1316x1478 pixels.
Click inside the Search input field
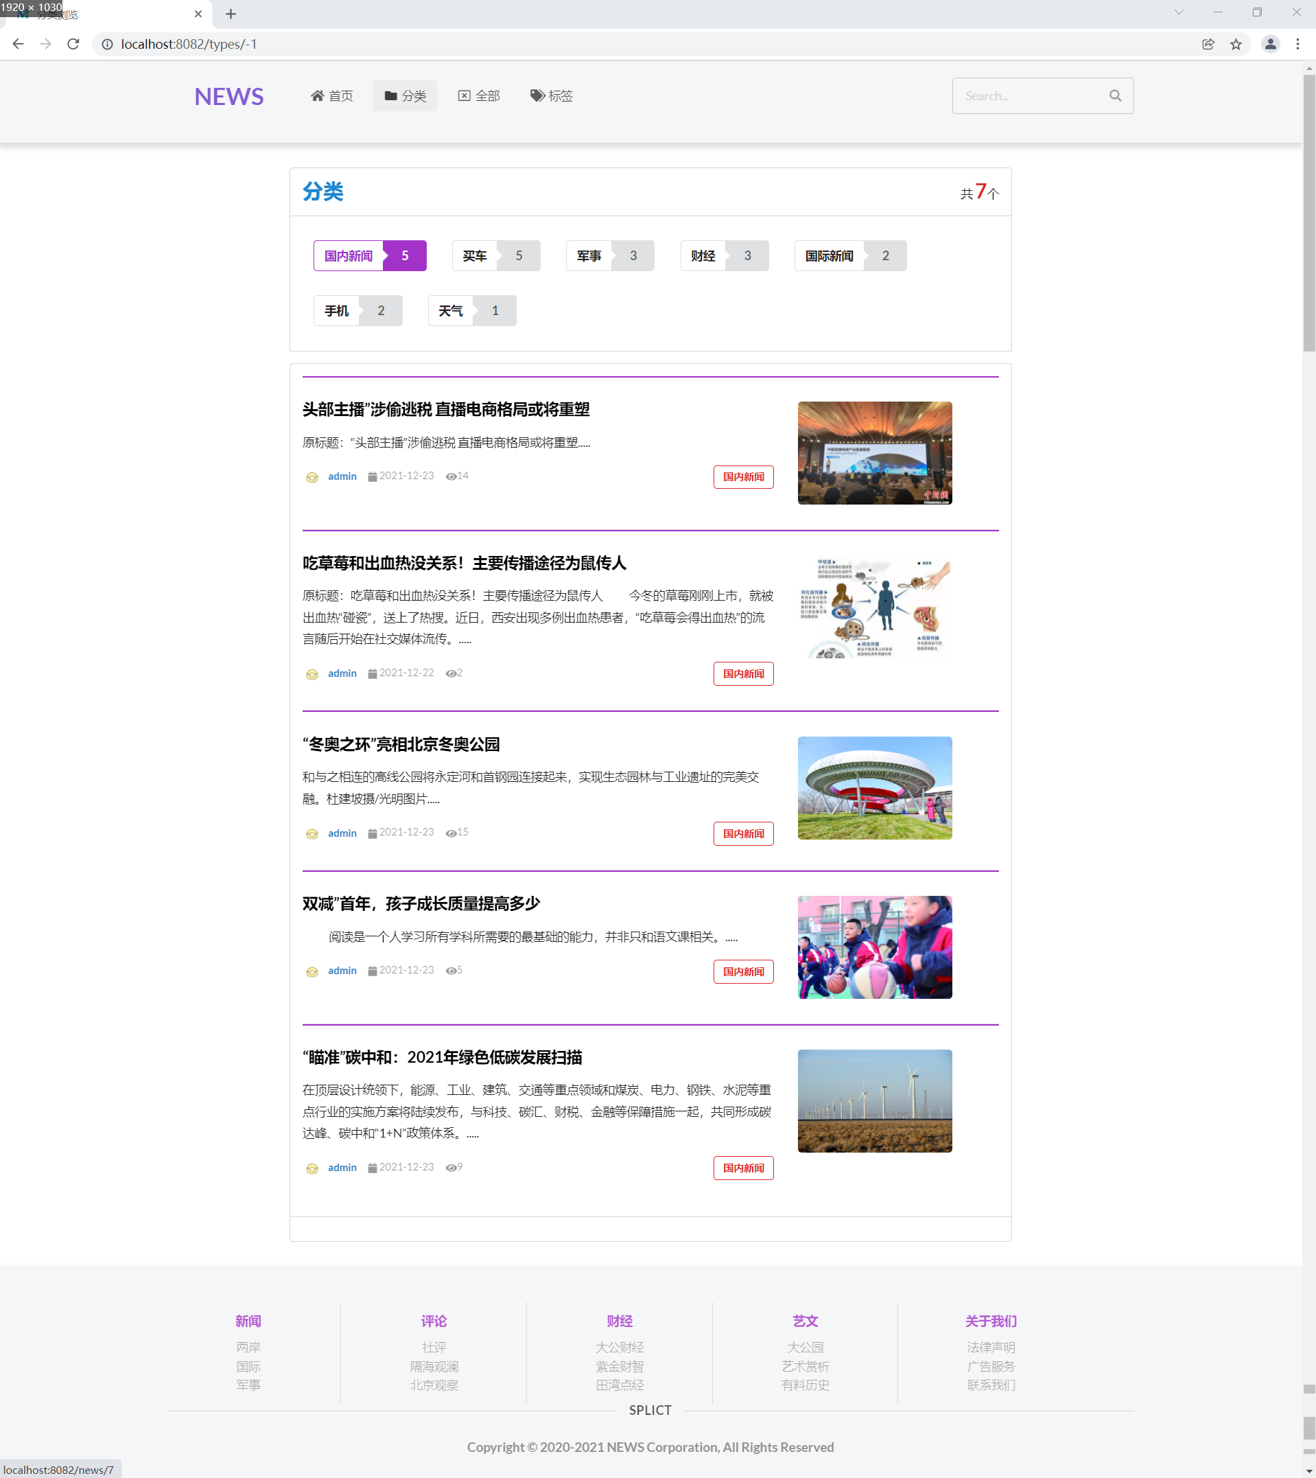(x=1026, y=95)
